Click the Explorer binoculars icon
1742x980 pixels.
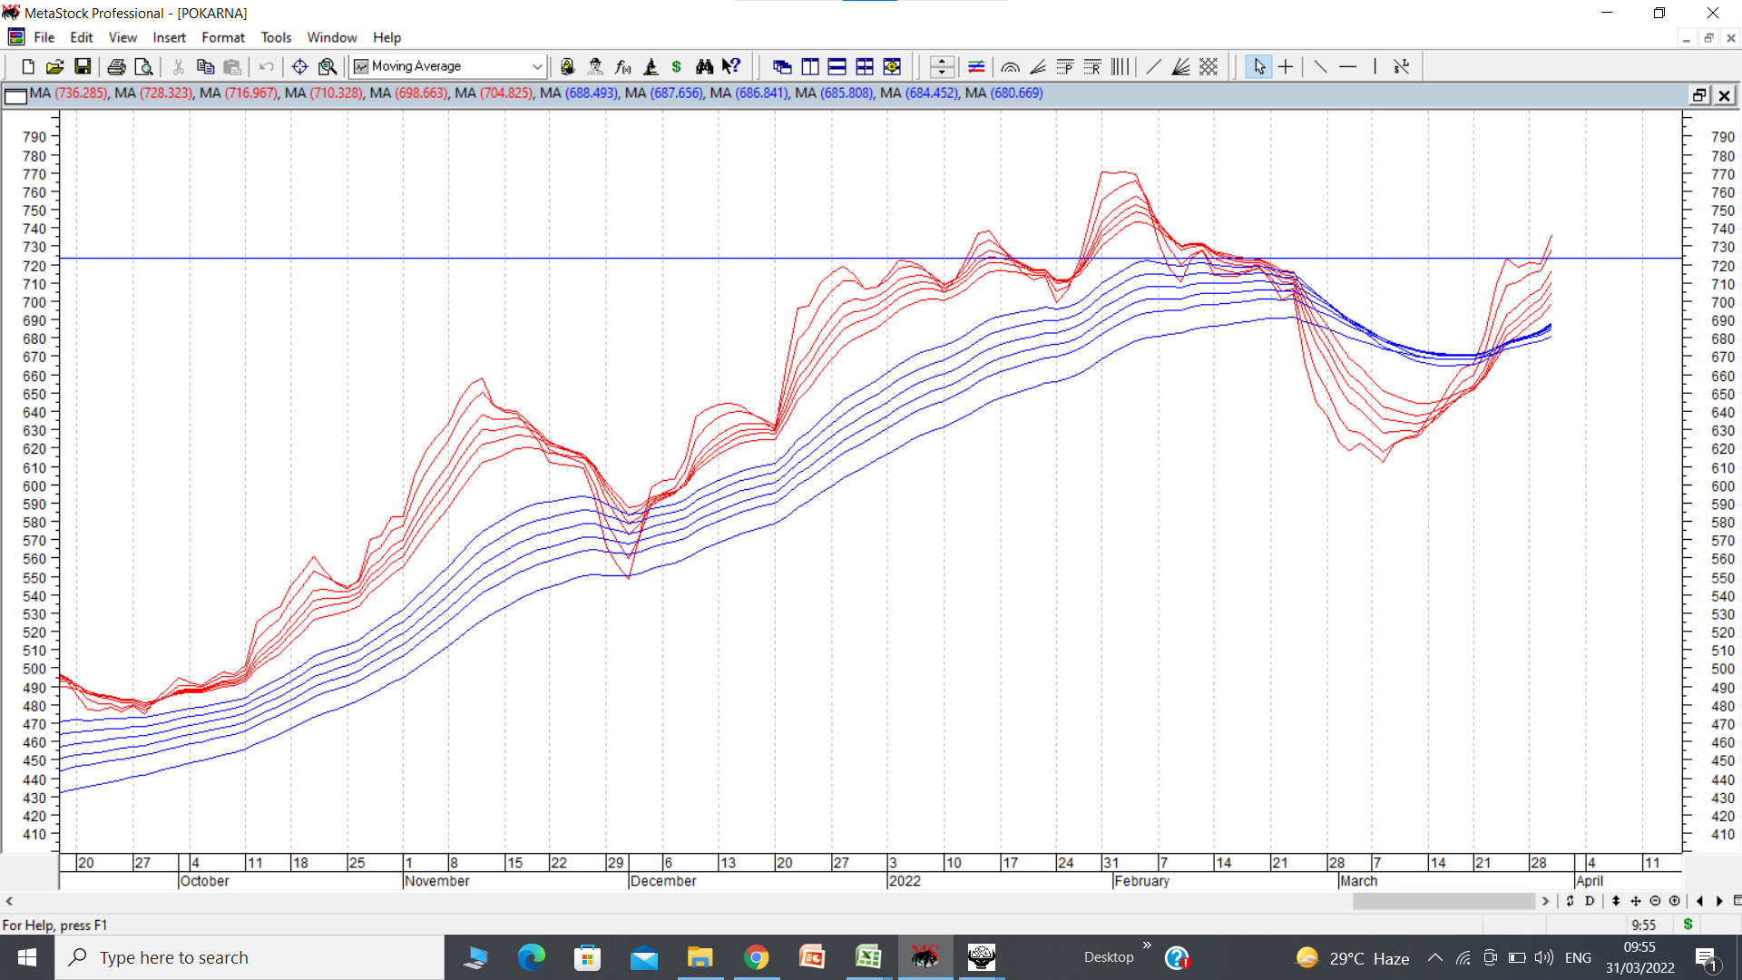[704, 66]
